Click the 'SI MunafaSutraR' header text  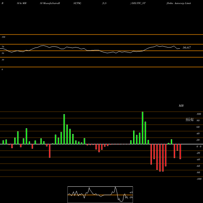pos(50,3)
